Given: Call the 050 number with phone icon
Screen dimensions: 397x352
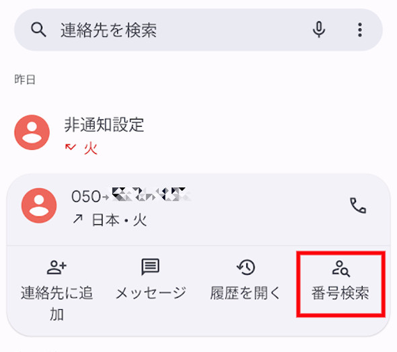Looking at the screenshot, I should pyautogui.click(x=358, y=206).
